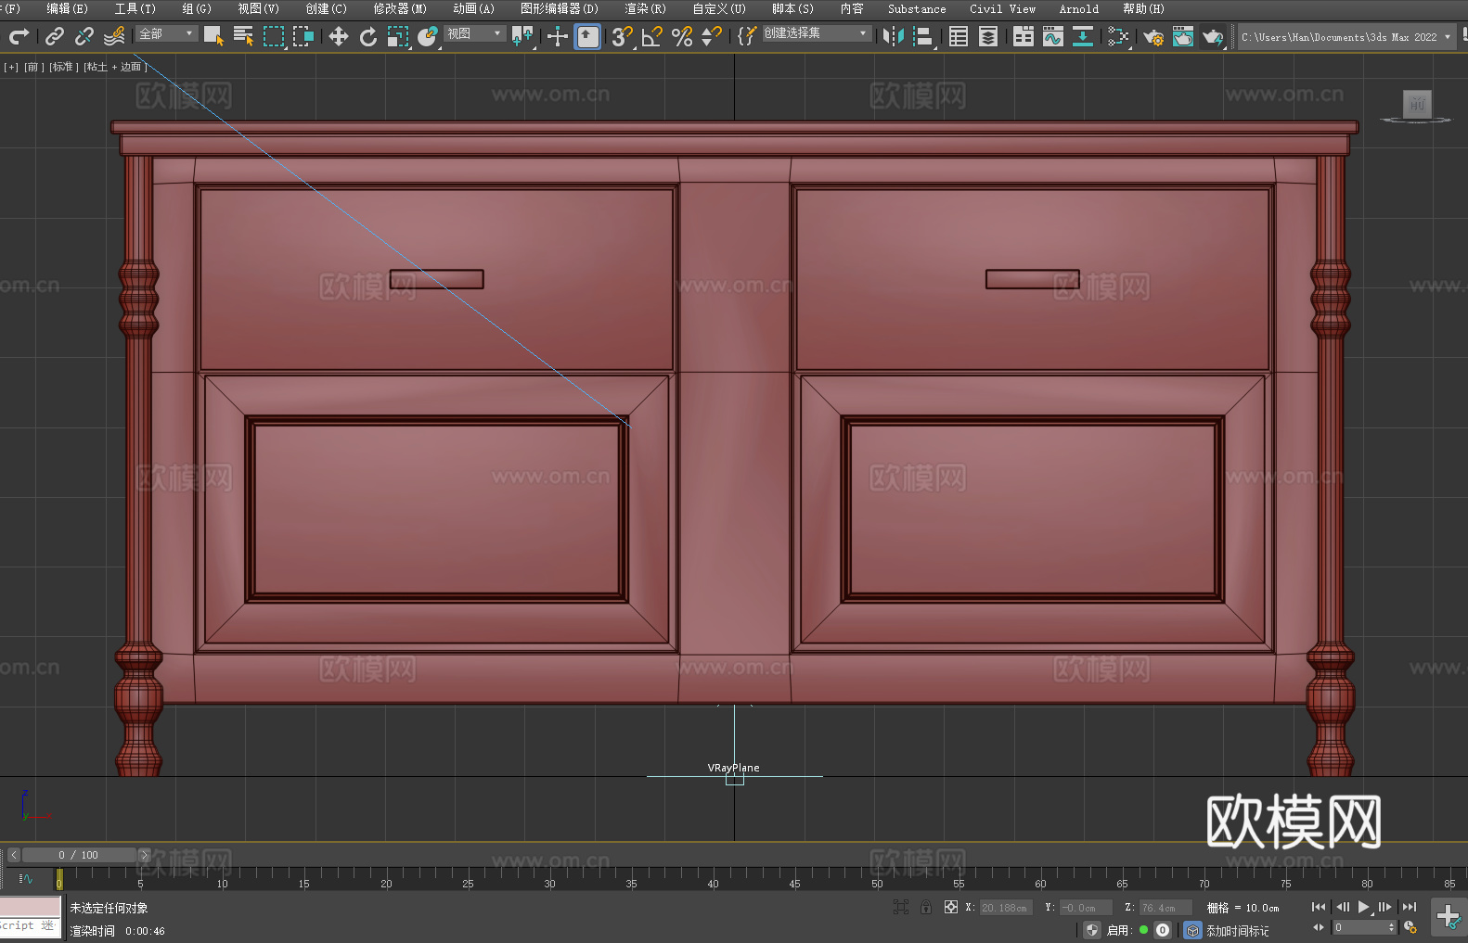Open the Arnold menu
1468x943 pixels.
pos(1078,8)
